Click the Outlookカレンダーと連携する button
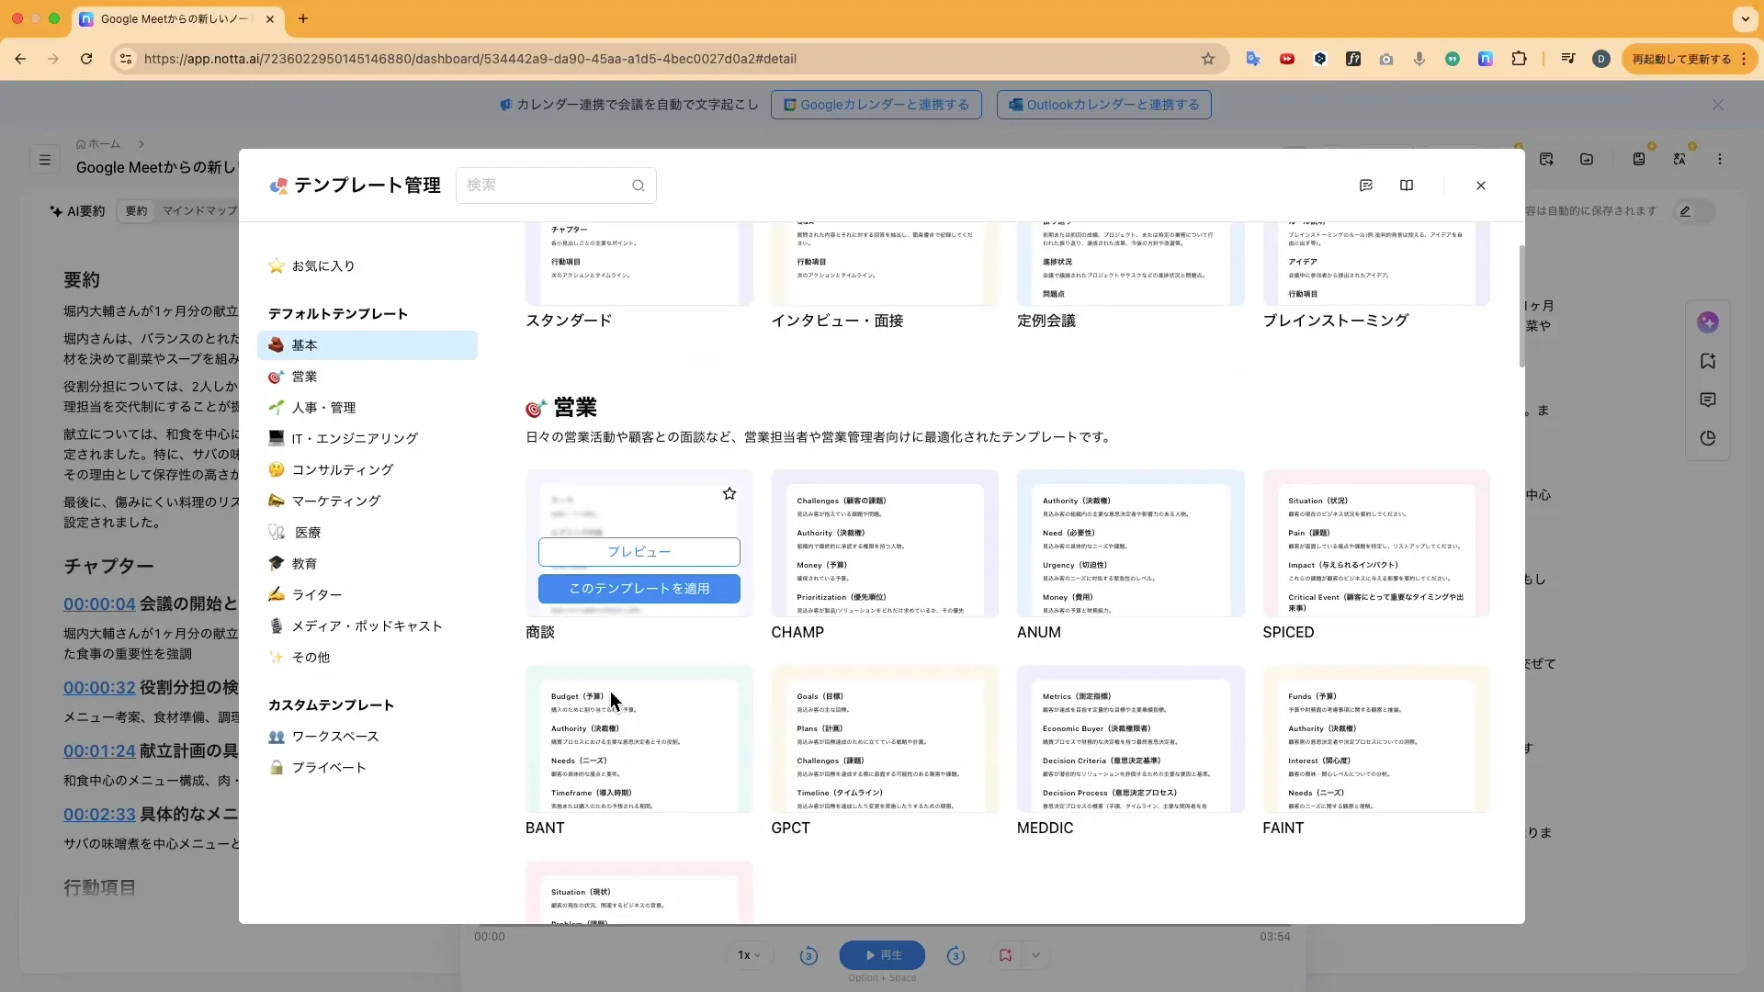Image resolution: width=1764 pixels, height=992 pixels. click(x=1103, y=105)
